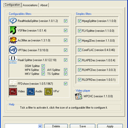Viewport: 128px width, 128px height.
Task: Uncheck the FFDshow filter checkbox
Action: pos(66,84)
